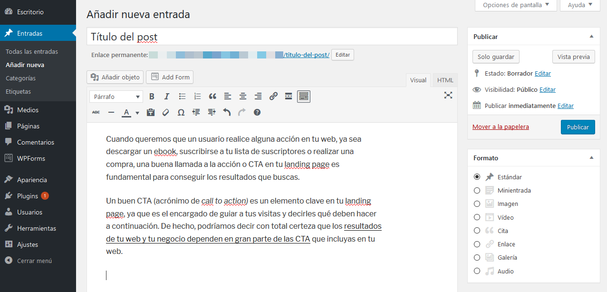
Task: Toggle bold formatting in the editor toolbar
Action: click(152, 96)
